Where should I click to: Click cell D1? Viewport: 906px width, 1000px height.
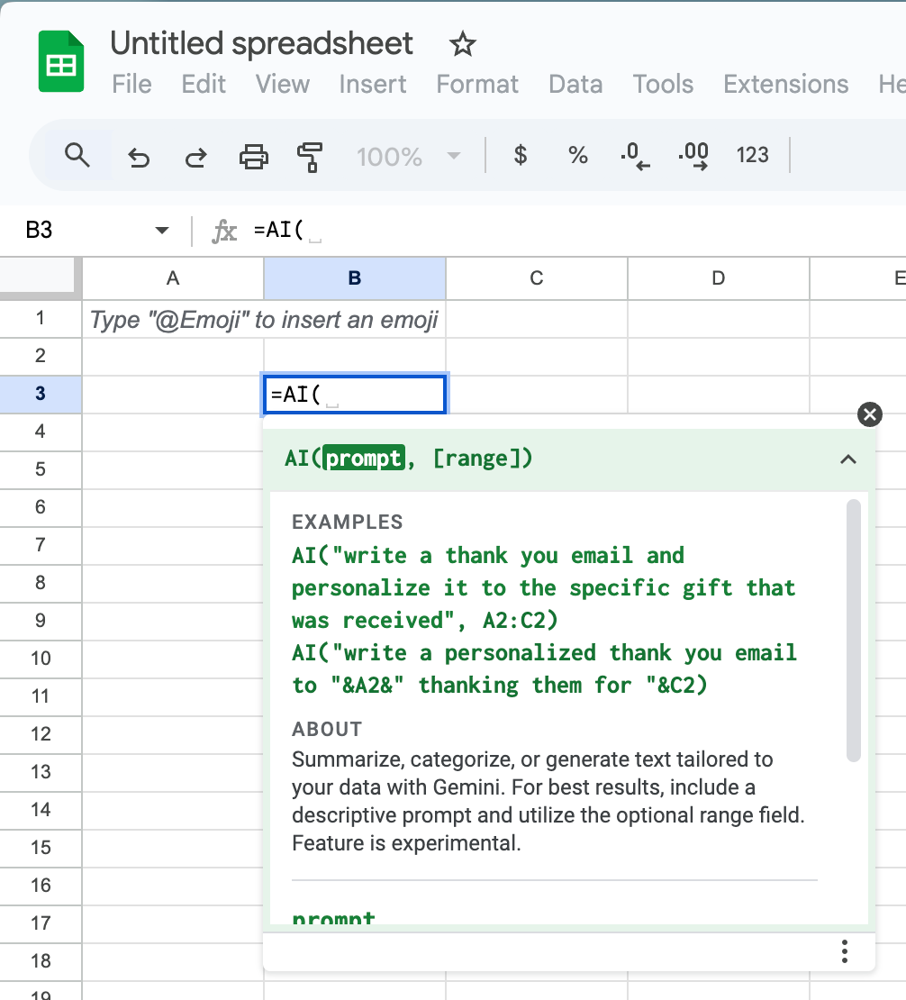(x=719, y=319)
